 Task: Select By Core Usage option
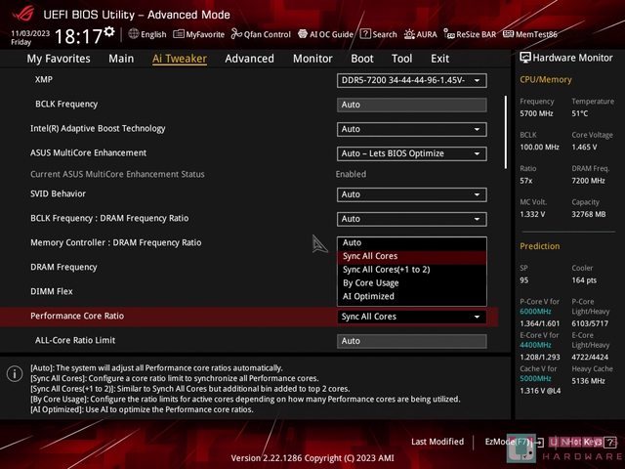coord(370,282)
